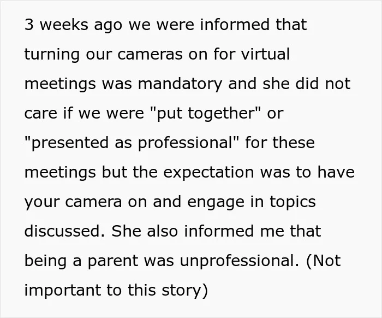This screenshot has width=382, height=318.
Task: Click the word "cameras" in second line
Action: coord(150,55)
